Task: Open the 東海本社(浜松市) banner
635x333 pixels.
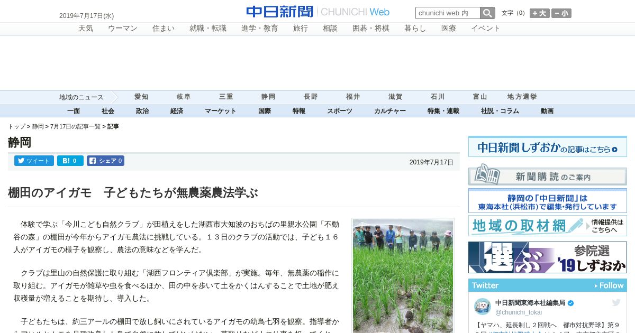Action: click(x=548, y=201)
